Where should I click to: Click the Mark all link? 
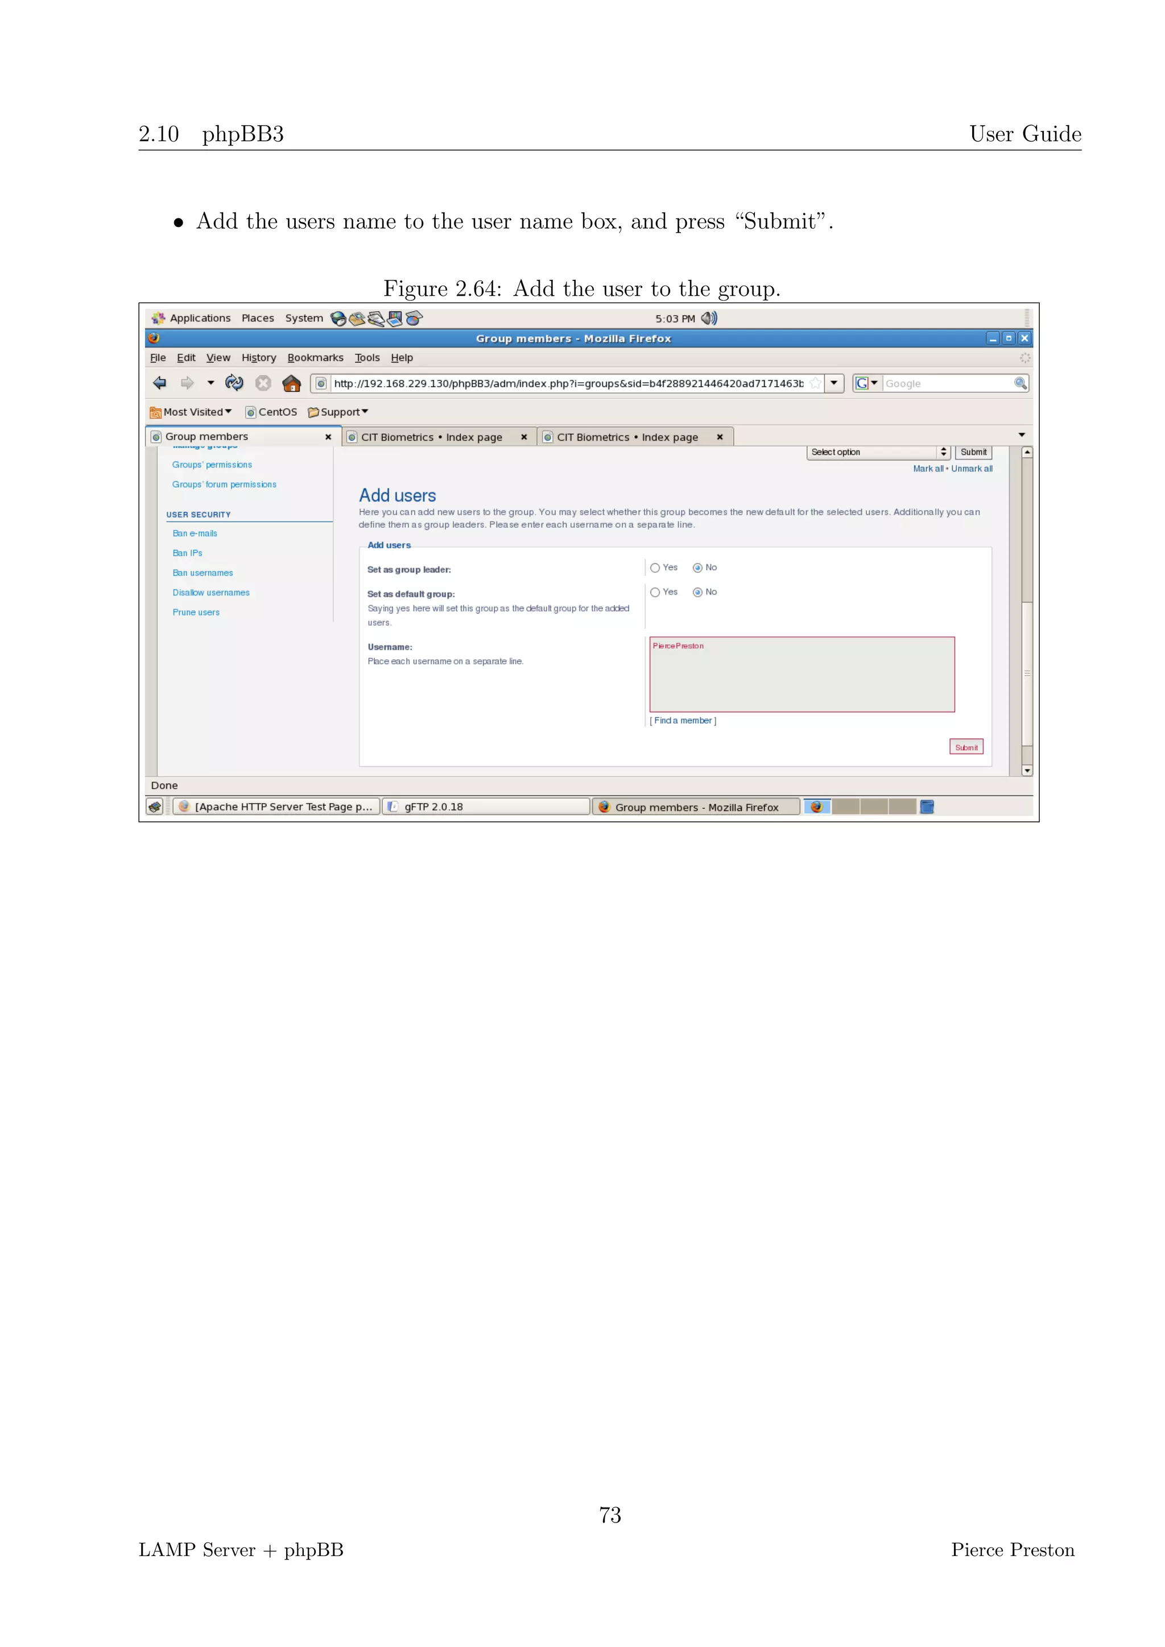(928, 469)
